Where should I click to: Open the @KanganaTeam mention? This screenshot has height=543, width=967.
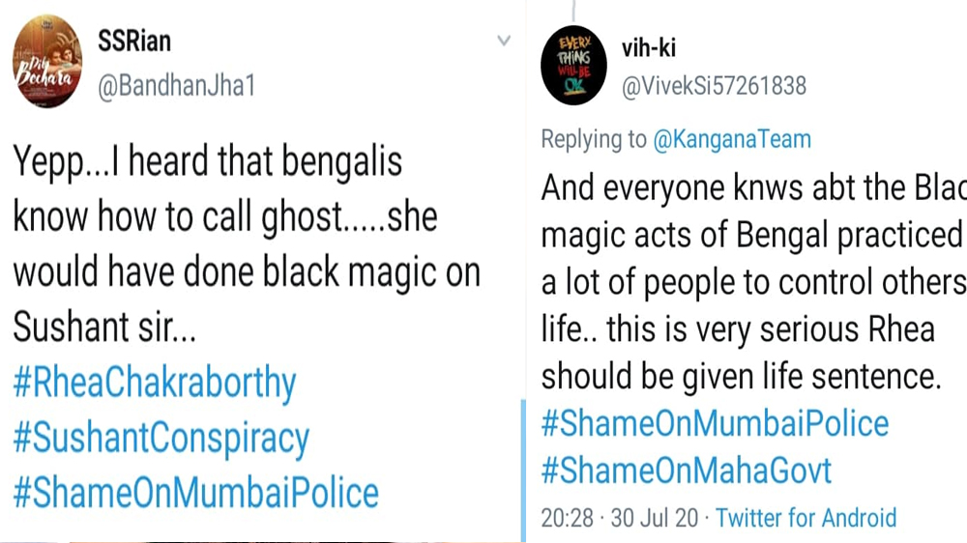point(732,139)
